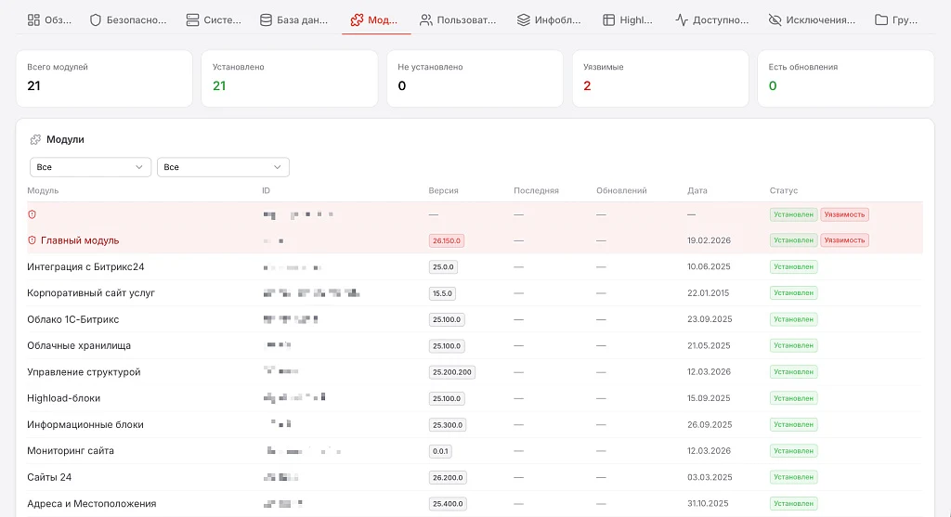This screenshot has width=951, height=517.
Task: Click the folder icon in Гру... tab
Action: 881,20
